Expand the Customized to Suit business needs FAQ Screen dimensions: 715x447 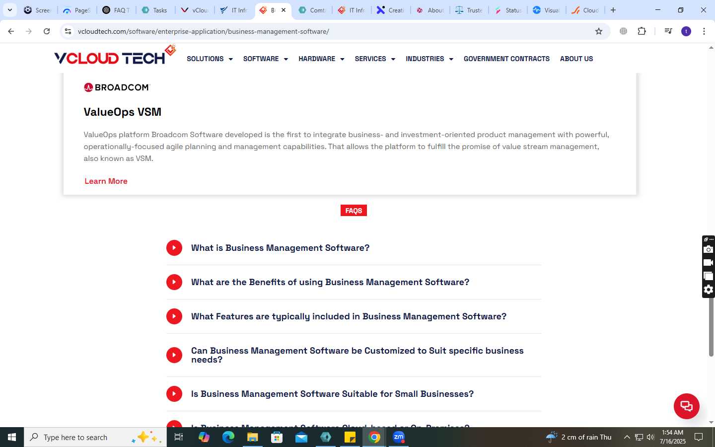[354, 355]
